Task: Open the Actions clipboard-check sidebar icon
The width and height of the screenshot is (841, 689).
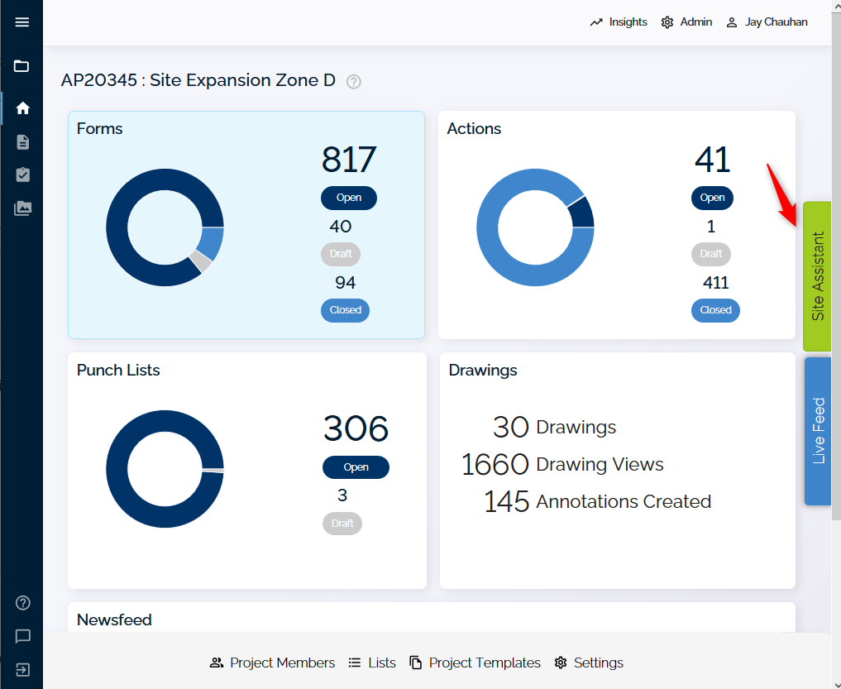Action: click(22, 175)
